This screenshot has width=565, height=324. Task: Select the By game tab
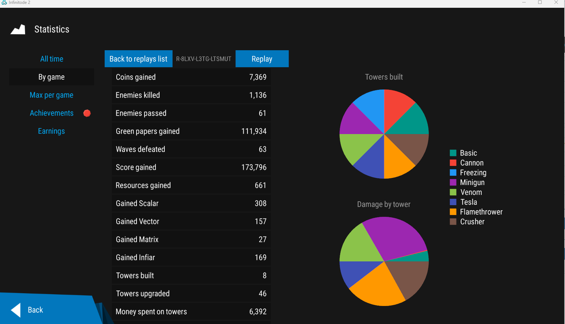point(52,77)
